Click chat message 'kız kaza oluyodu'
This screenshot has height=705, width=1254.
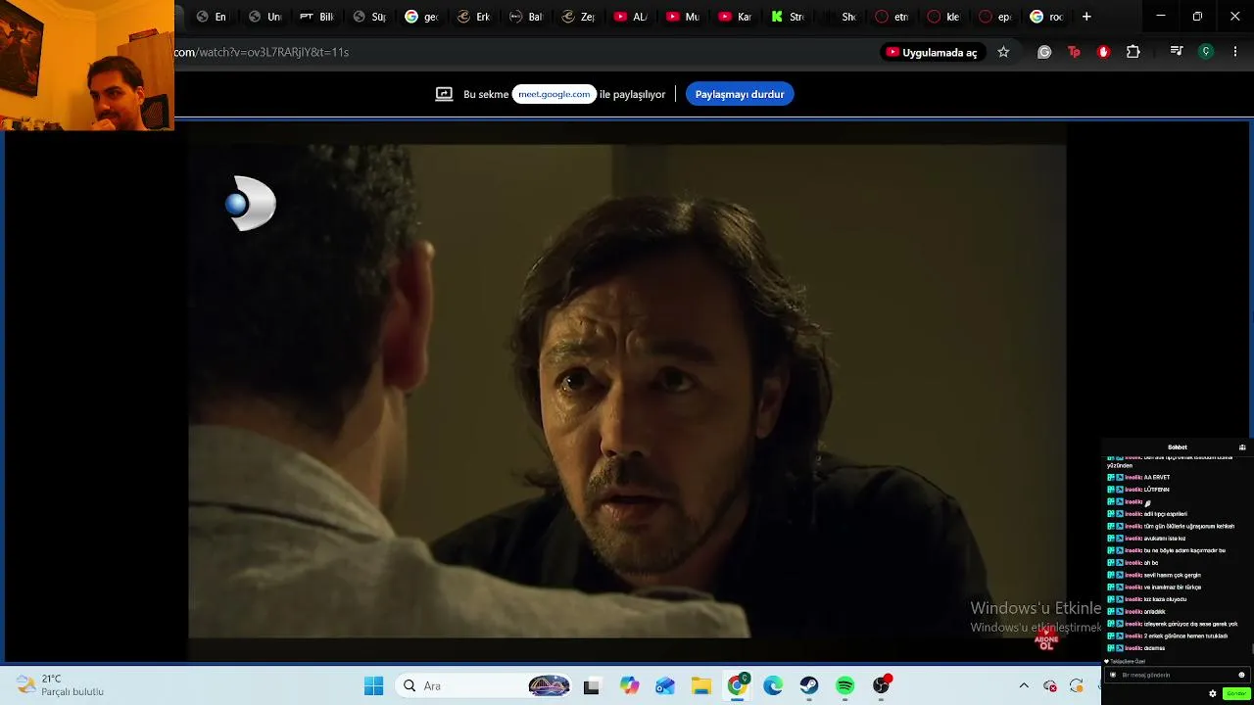coord(1166,599)
